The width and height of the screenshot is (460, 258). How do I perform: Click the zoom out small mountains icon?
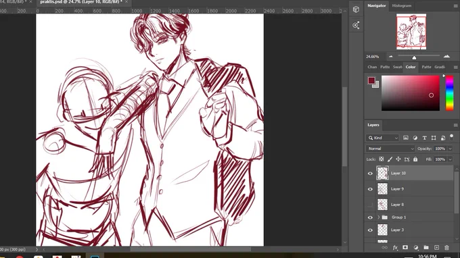pos(391,57)
